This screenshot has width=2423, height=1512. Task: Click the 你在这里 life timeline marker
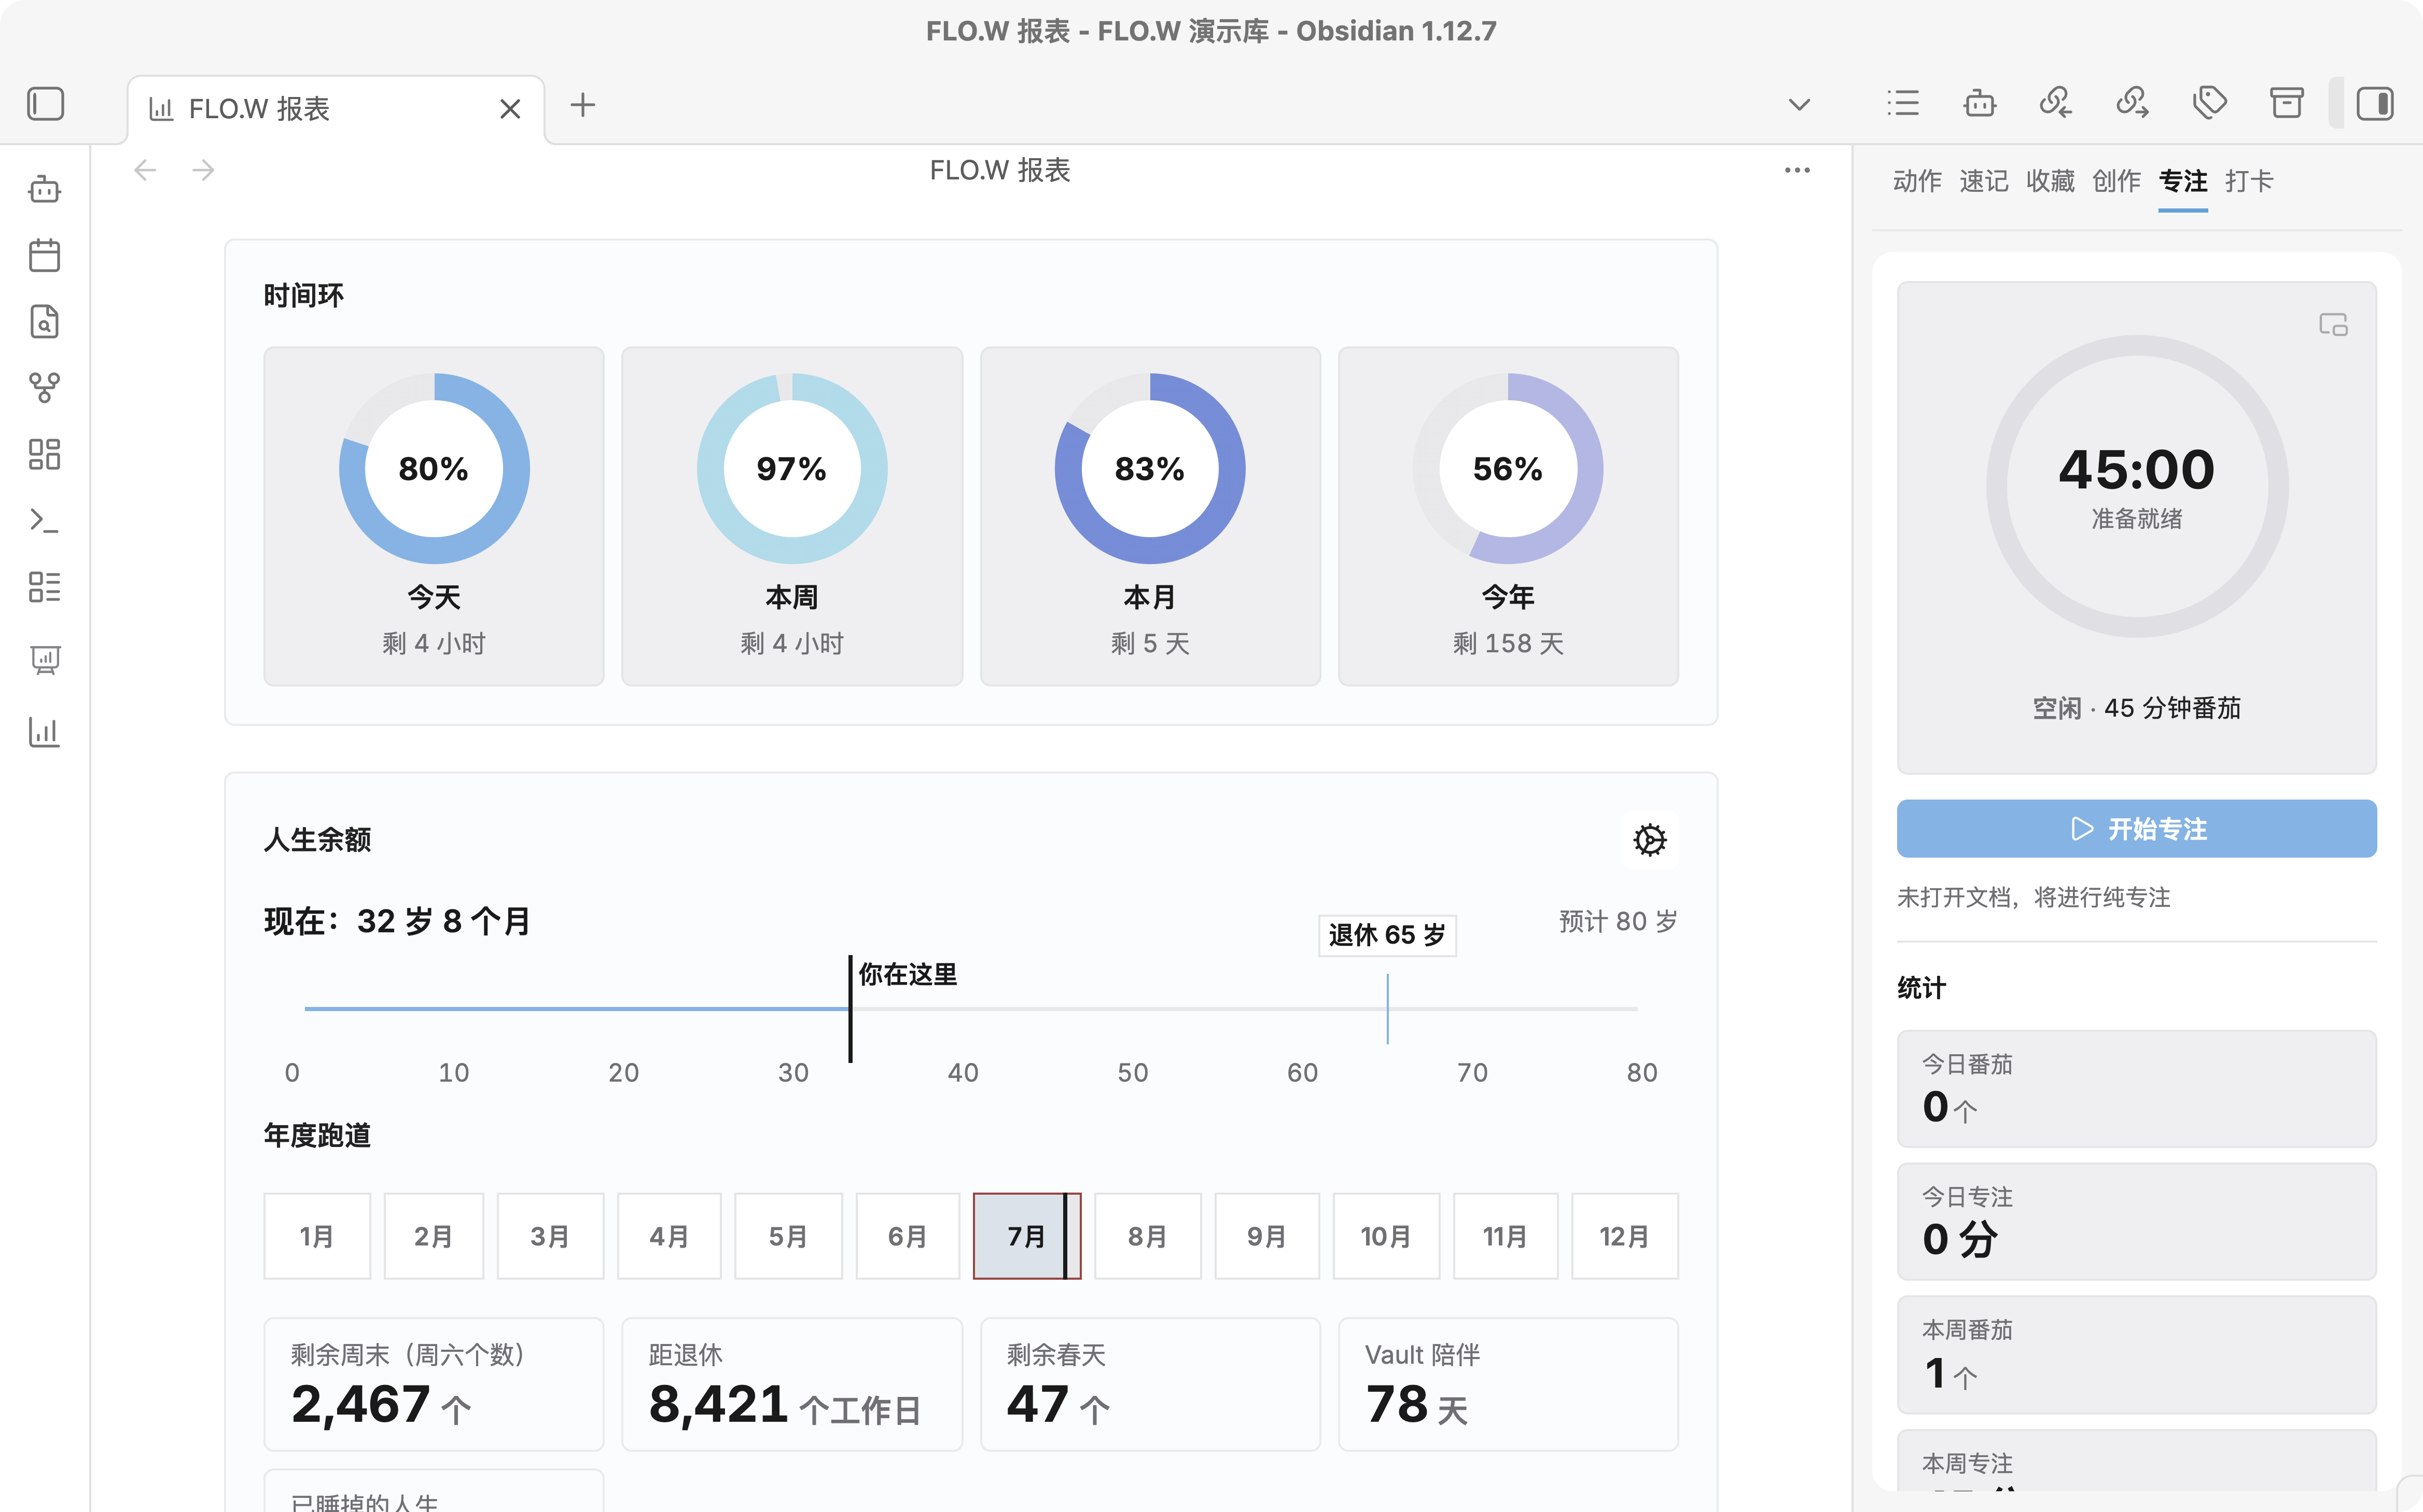(851, 1008)
